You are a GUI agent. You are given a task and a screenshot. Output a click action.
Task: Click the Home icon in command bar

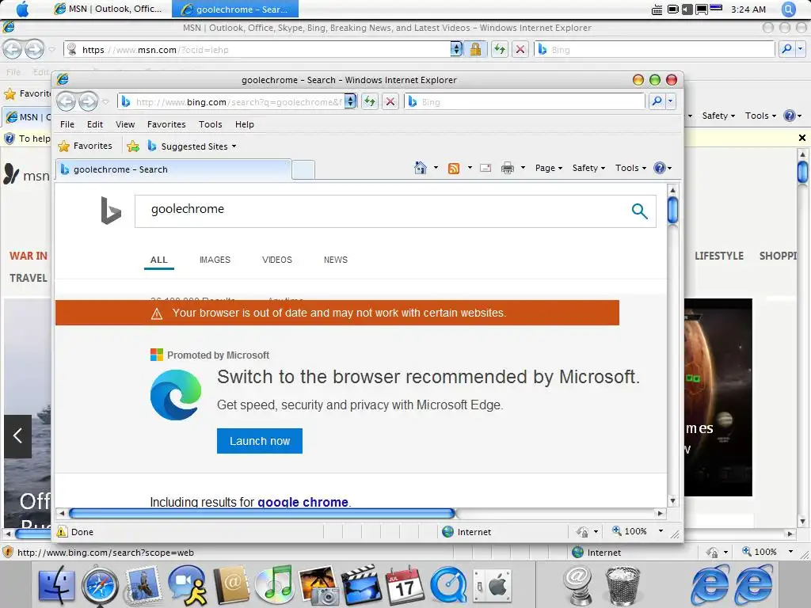(x=420, y=168)
